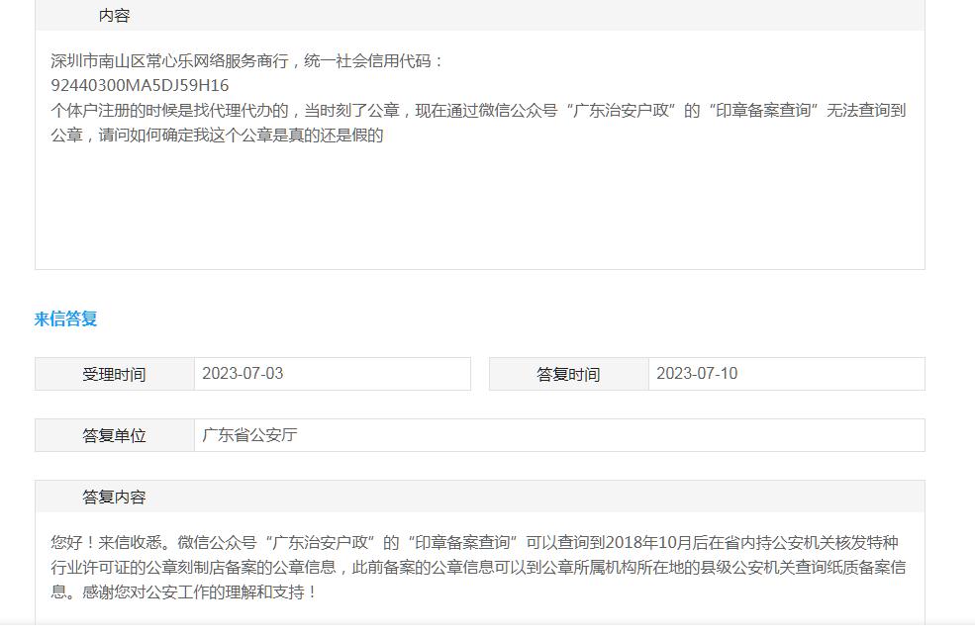Select the acceptance date 2023-07-03

[x=243, y=374]
